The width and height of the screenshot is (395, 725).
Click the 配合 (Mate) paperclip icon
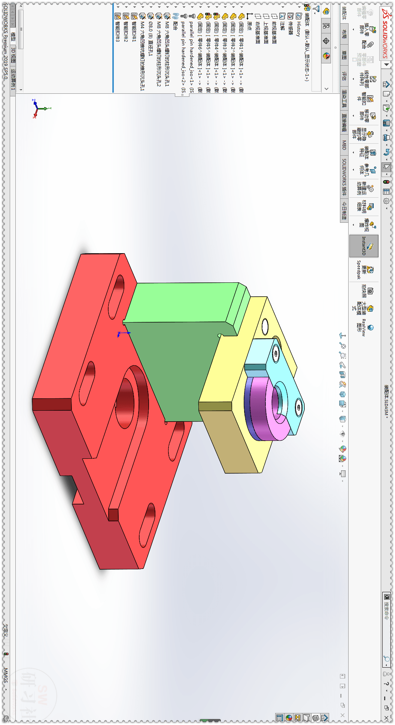(370, 45)
